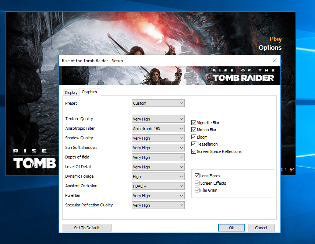This screenshot has height=244, width=315.
Task: Expand the Specular Reflection Quality dropdown
Action: (x=158, y=205)
